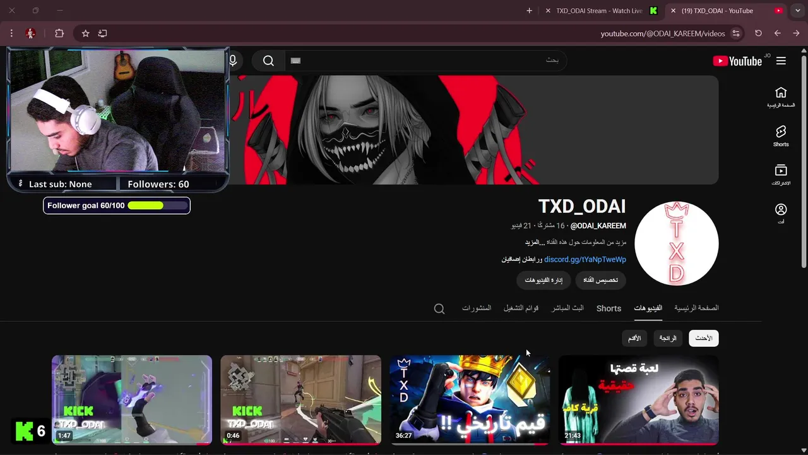Switch to the TXD_ODAI Stream Kick tab
Viewport: 808px width, 455px height.
pos(599,11)
